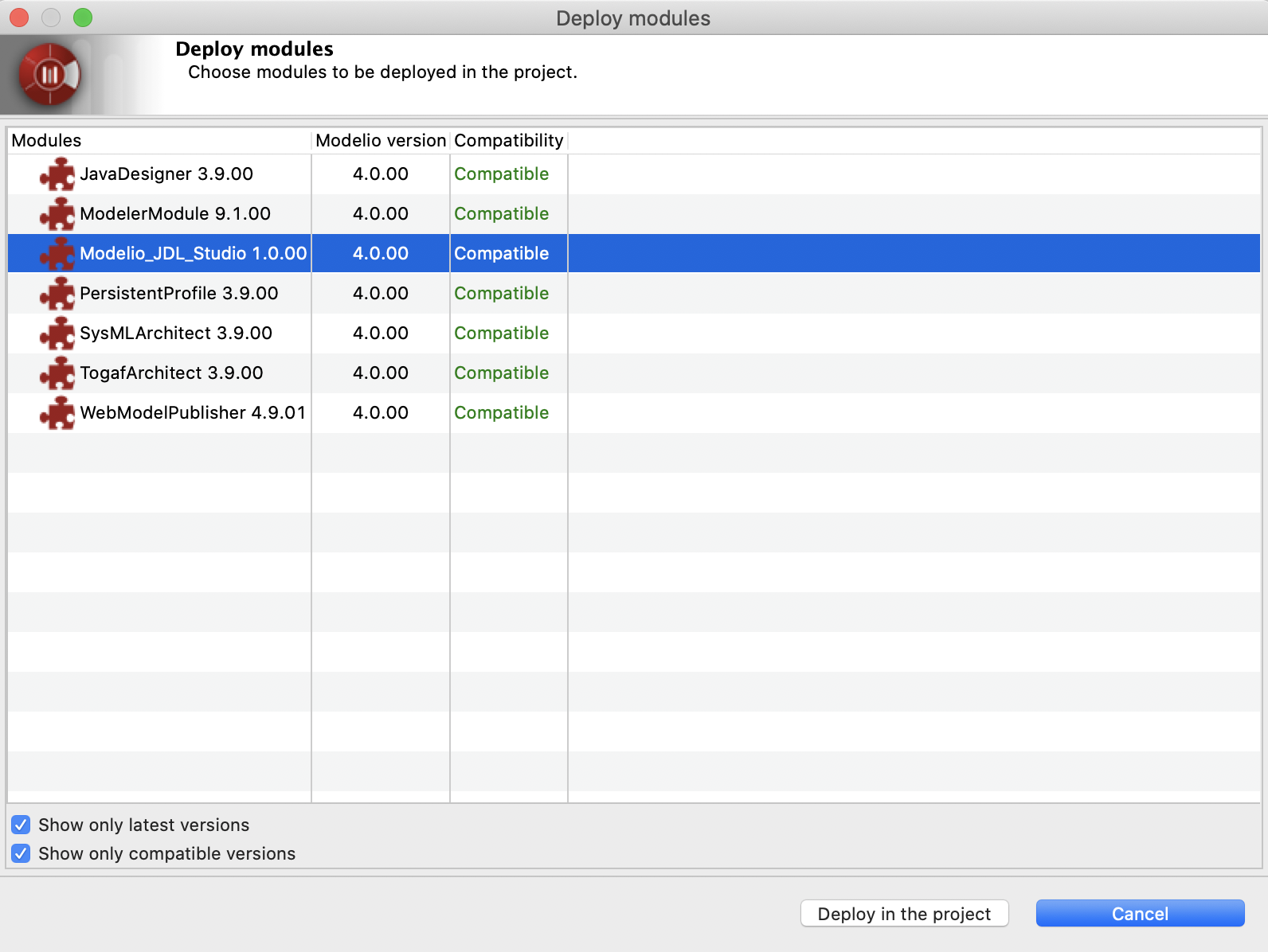This screenshot has height=952, width=1268.
Task: Cancel the Deploy modules dialog
Action: [1140, 914]
